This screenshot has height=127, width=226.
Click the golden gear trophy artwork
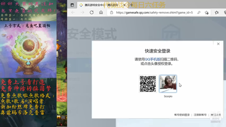click(x=28, y=53)
